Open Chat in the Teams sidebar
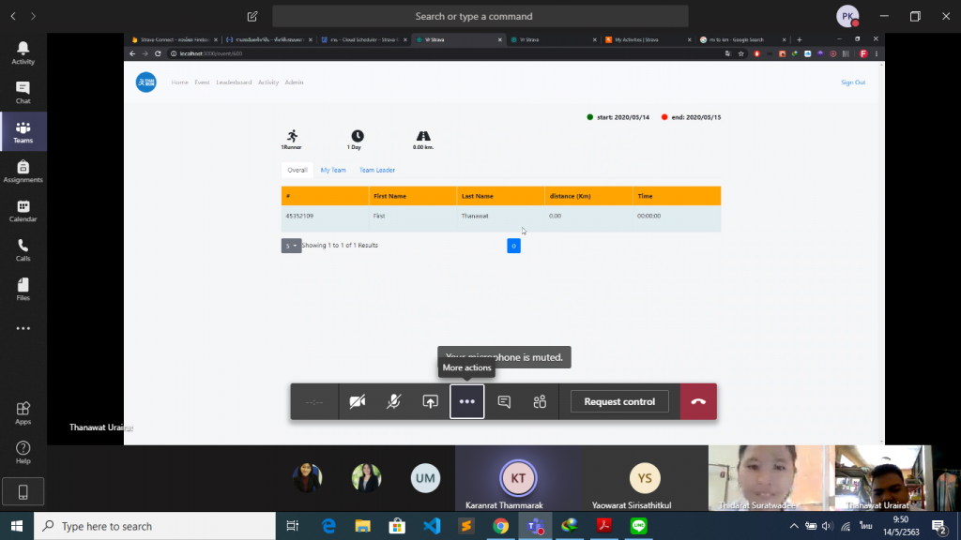This screenshot has height=540, width=961. pos(23,92)
